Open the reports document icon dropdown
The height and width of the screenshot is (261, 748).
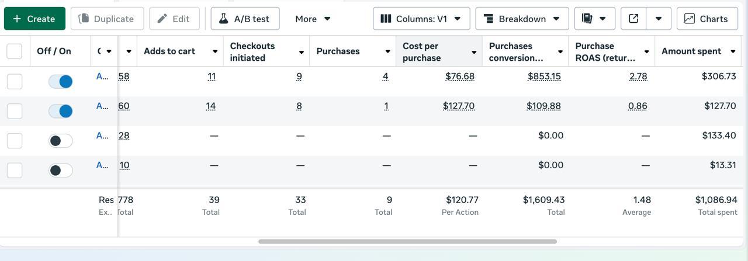pos(594,19)
